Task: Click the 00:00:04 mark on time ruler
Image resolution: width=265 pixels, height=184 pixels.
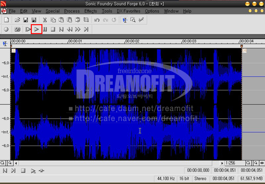Action: [246, 41]
